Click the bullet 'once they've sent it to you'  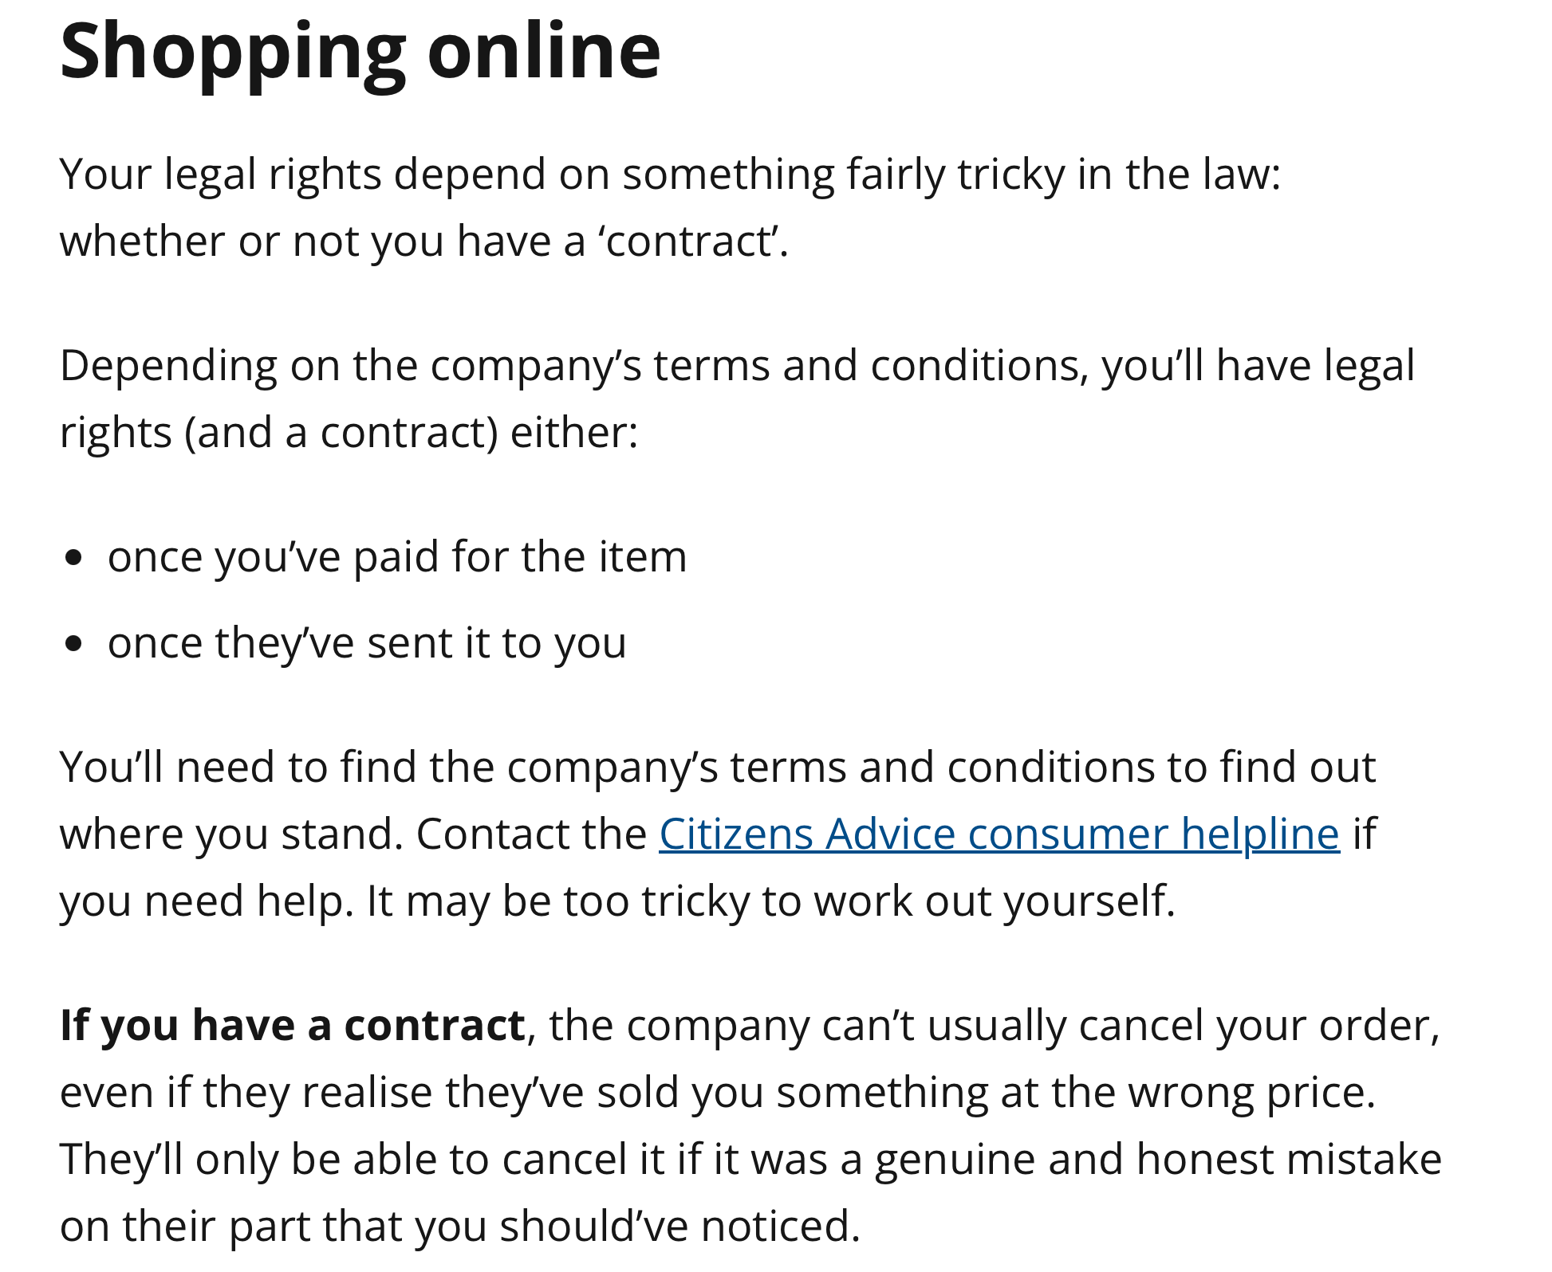coord(367,642)
